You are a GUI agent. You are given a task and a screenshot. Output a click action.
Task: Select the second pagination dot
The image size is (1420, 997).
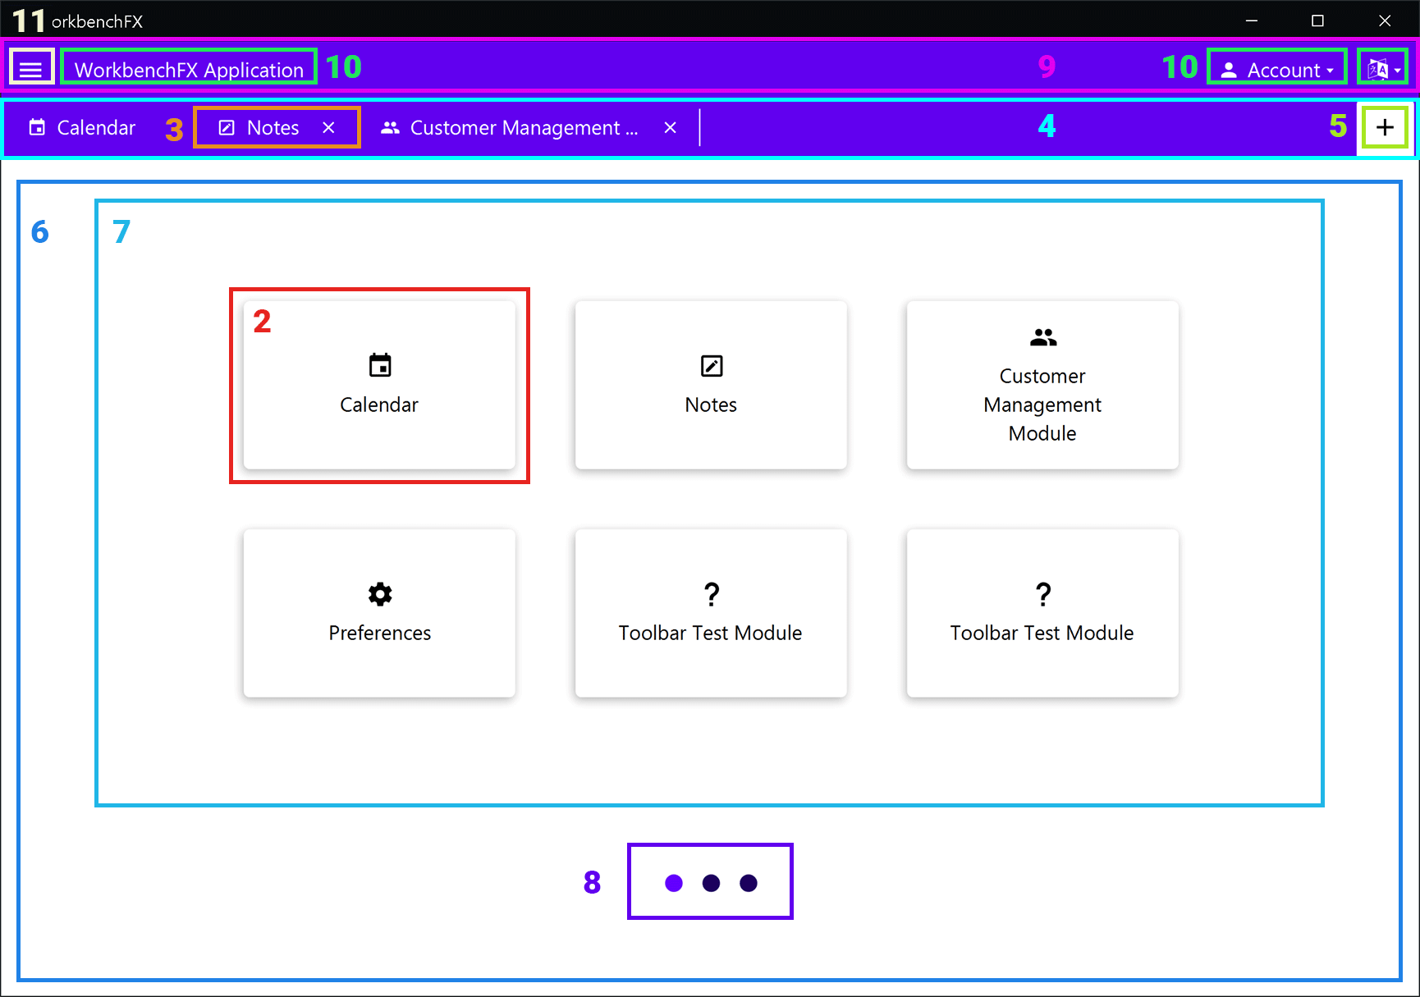coord(712,883)
